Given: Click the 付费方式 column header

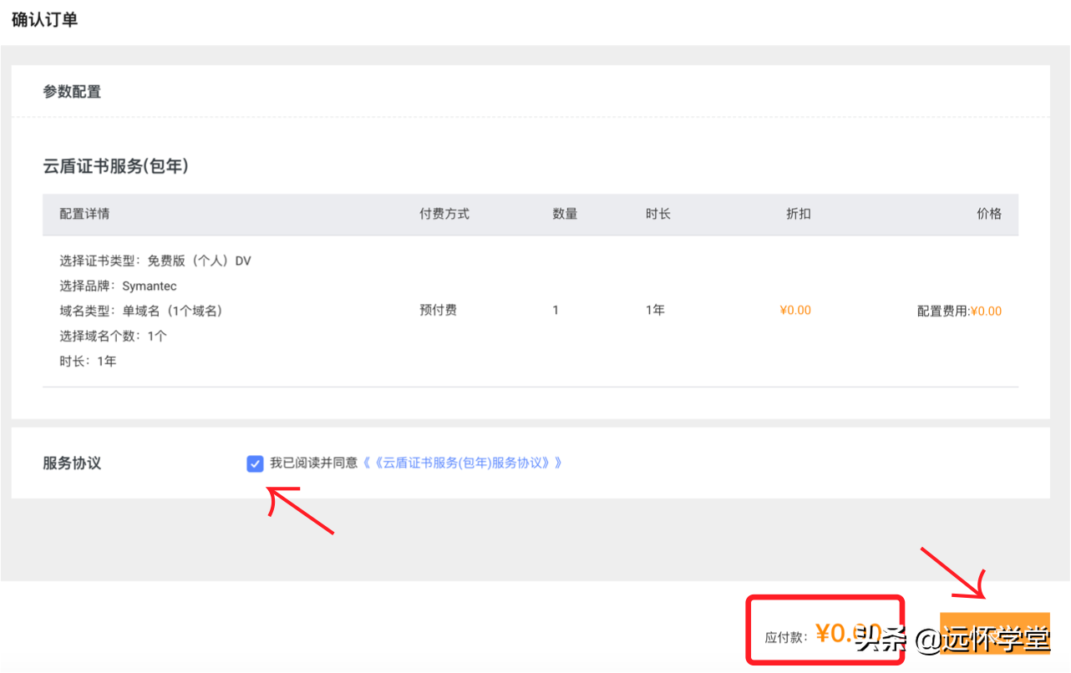Looking at the screenshot, I should click(x=444, y=214).
